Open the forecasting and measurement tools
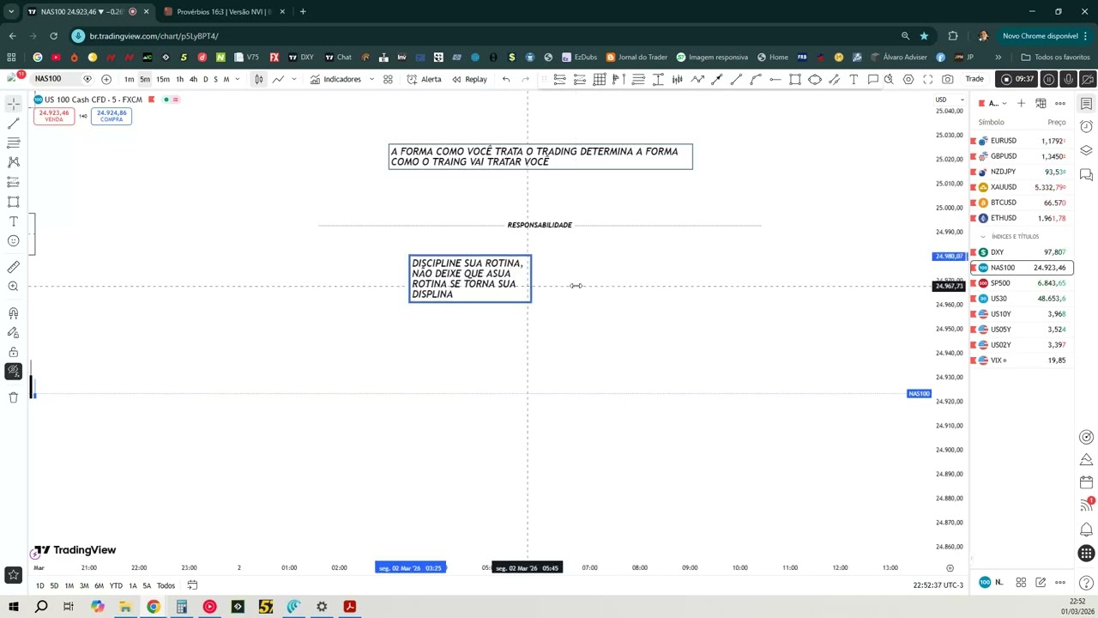Screen dimensions: 1098x618 [13, 182]
